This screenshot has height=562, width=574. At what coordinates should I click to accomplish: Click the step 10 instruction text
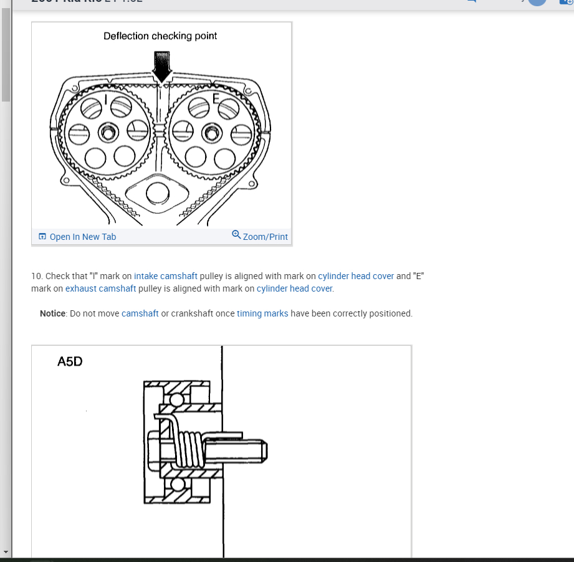click(x=227, y=282)
